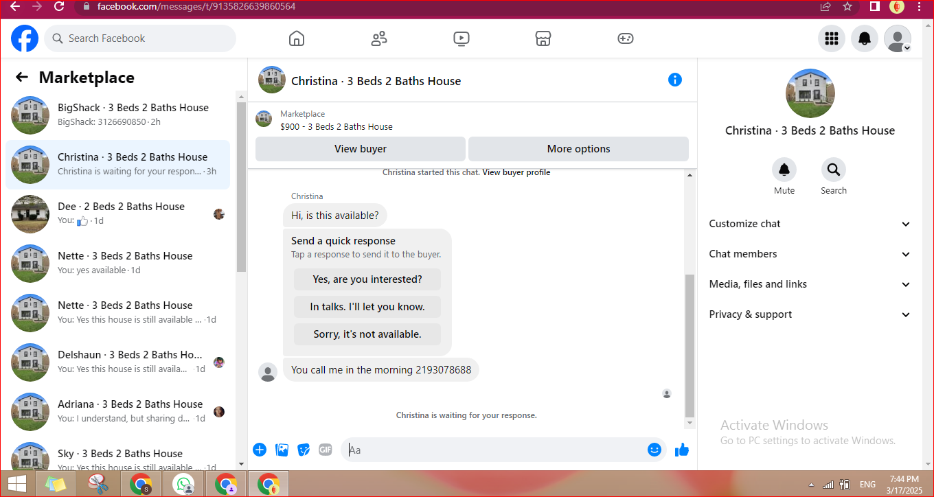Open more actions with the plus icon
This screenshot has width=934, height=497.
pos(260,450)
